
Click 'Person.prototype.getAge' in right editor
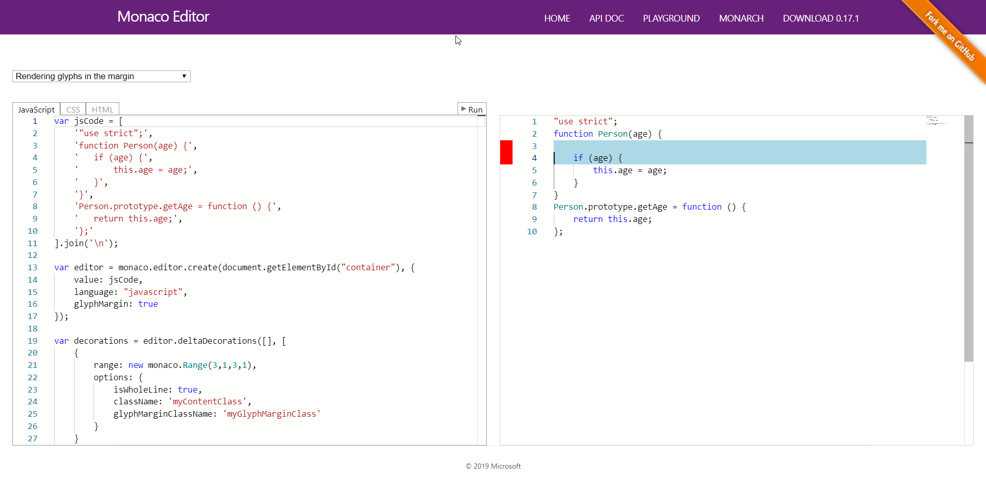610,207
